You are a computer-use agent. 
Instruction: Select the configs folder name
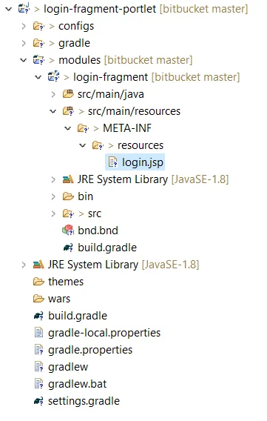(x=76, y=27)
